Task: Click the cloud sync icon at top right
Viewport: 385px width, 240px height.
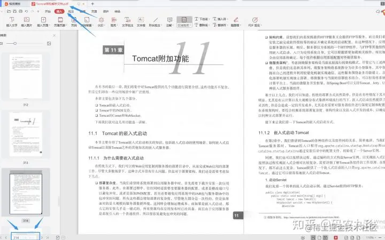Action: pyautogui.click(x=378, y=12)
